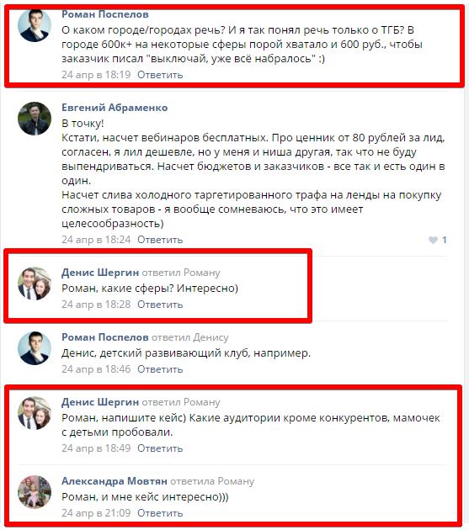This screenshot has width=469, height=530.
Task: Click Ответить under the 18:19 comment
Action: [x=160, y=75]
